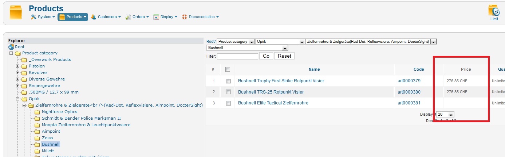
Task: Sort the table by Name column
Action: pos(314,69)
